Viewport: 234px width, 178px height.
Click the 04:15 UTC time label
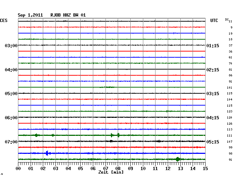[x=213, y=118]
